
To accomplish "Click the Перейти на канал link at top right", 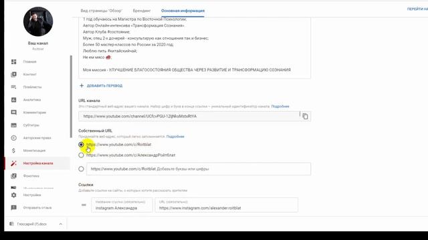I will click(417, 9).
